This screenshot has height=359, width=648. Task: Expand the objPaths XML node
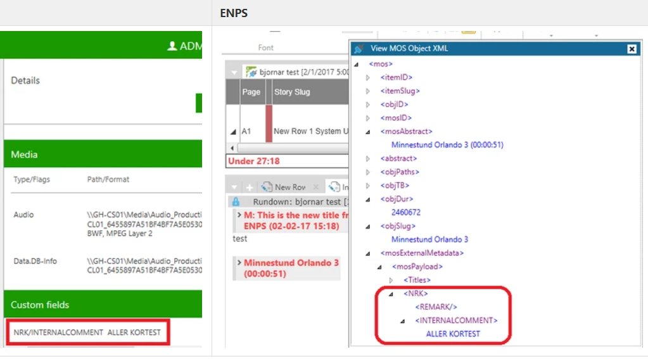tap(369, 172)
